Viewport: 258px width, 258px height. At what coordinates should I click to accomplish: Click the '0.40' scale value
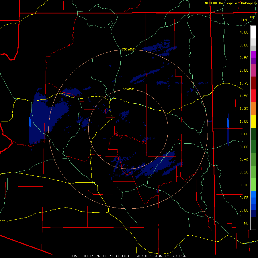pos(244,160)
